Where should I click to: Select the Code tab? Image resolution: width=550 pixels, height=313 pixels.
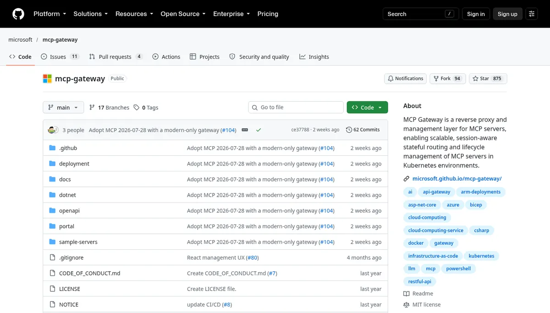(x=20, y=57)
